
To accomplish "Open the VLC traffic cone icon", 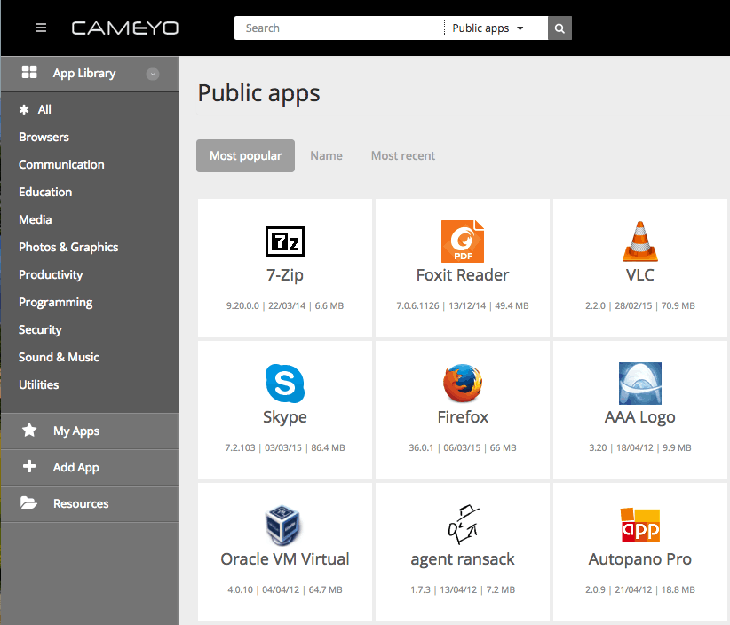I will click(x=640, y=241).
